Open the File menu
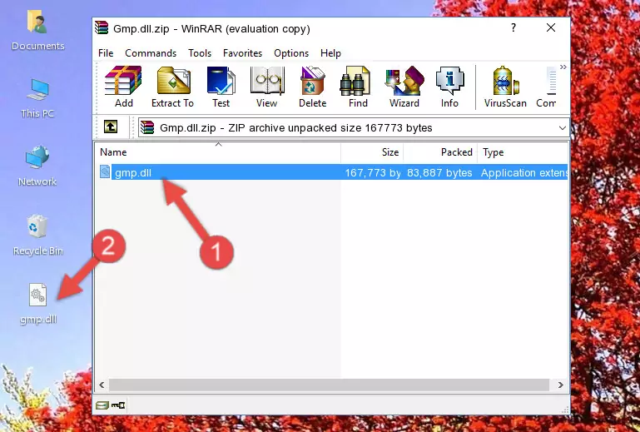This screenshot has width=640, height=432. coord(106,53)
